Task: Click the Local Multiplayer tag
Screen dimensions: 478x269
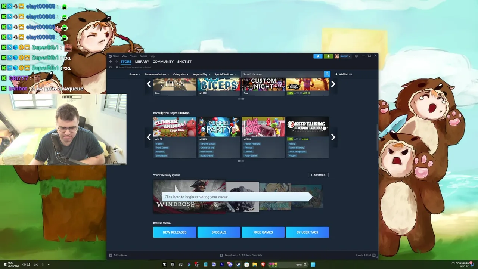Action: click(x=297, y=152)
